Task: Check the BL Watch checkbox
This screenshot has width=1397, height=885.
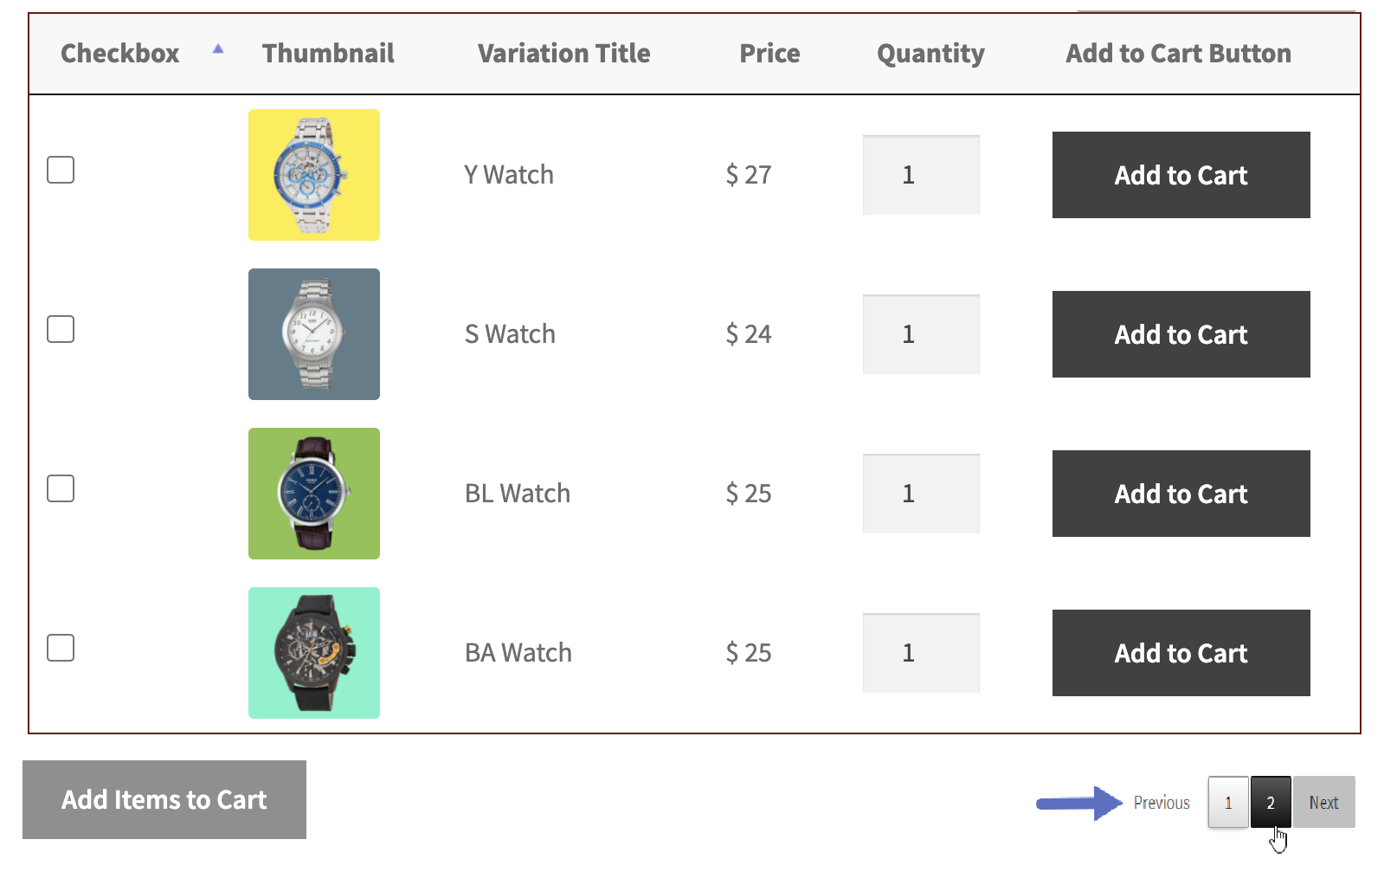Action: (61, 489)
